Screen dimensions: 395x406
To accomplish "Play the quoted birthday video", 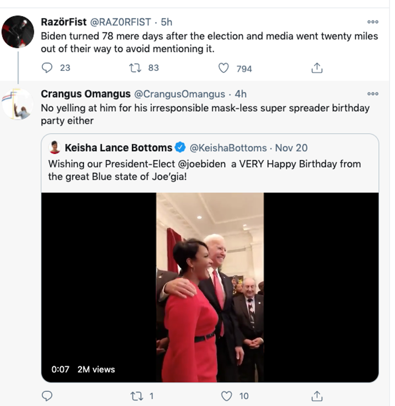I will 210,287.
